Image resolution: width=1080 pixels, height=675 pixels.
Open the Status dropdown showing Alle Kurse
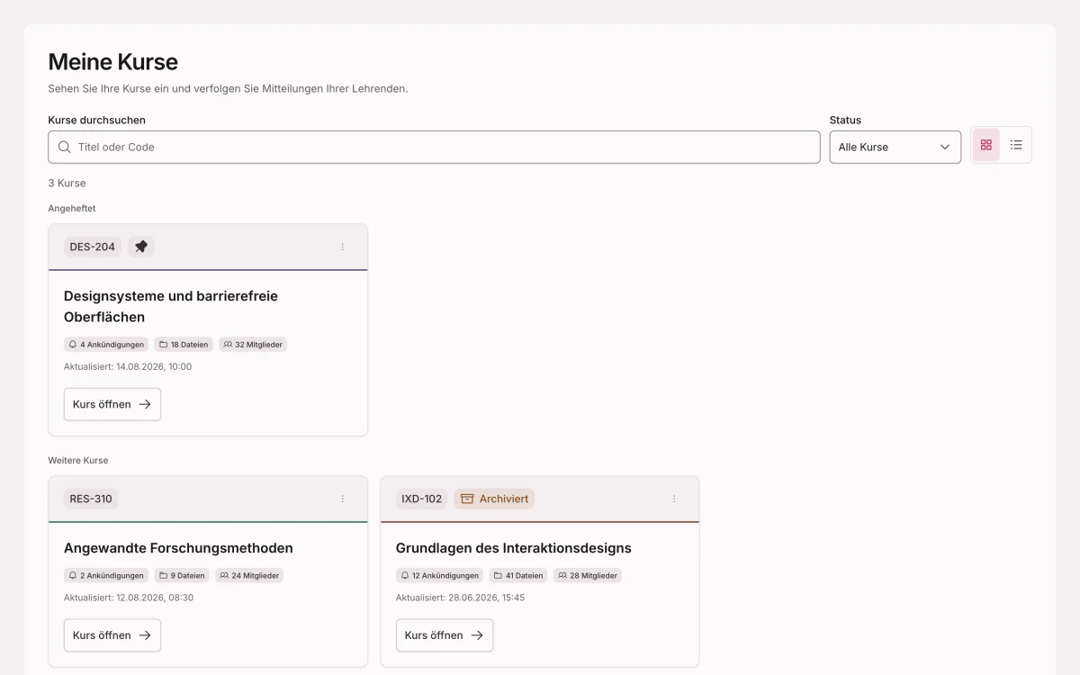click(895, 147)
